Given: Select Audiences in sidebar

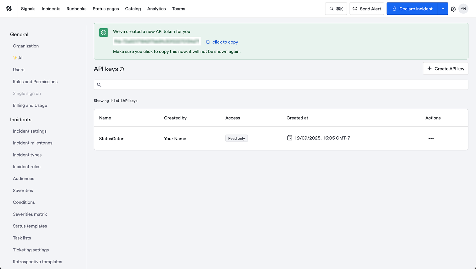Looking at the screenshot, I should coord(24,178).
